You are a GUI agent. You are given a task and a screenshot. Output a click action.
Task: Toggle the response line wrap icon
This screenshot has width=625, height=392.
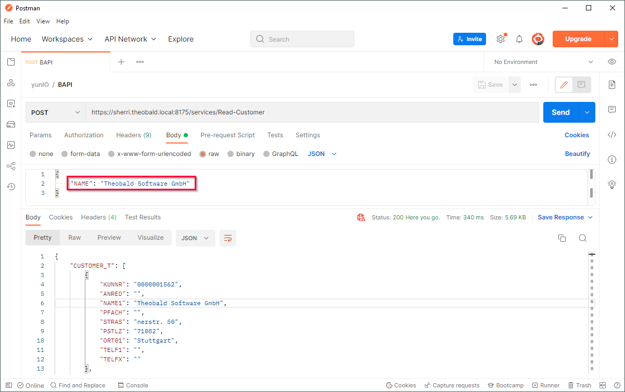coord(228,238)
